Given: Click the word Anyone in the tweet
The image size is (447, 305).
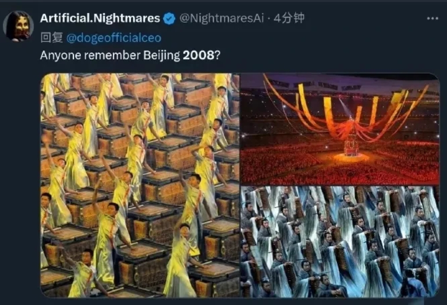Looking at the screenshot, I should coord(60,56).
